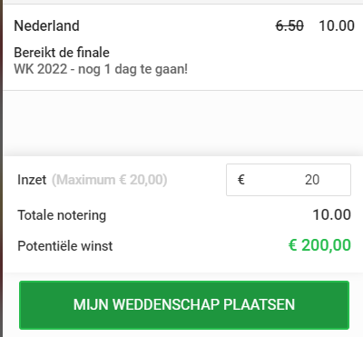Click the struck-through 6.50 old odds
This screenshot has width=363, height=337.
[x=289, y=25]
